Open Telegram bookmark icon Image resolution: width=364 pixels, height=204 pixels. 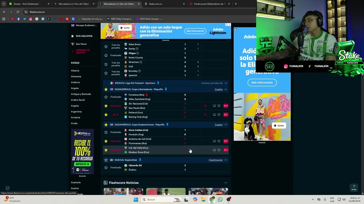(43, 19)
